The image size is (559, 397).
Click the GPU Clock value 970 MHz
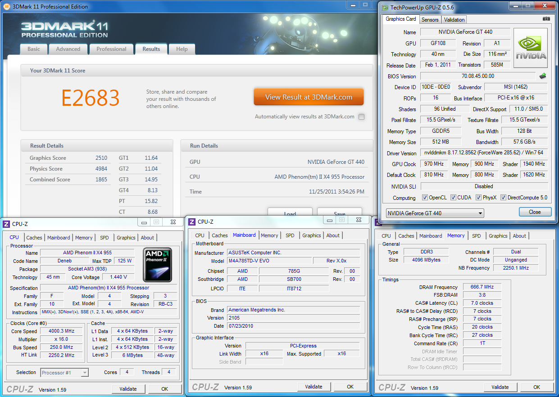(x=434, y=164)
